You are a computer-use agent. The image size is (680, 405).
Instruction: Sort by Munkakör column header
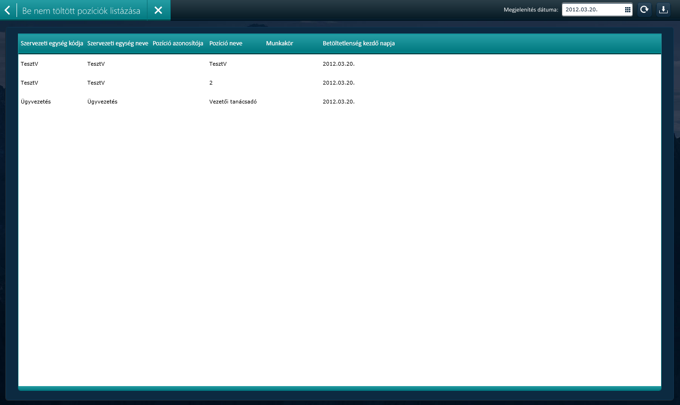coord(280,43)
